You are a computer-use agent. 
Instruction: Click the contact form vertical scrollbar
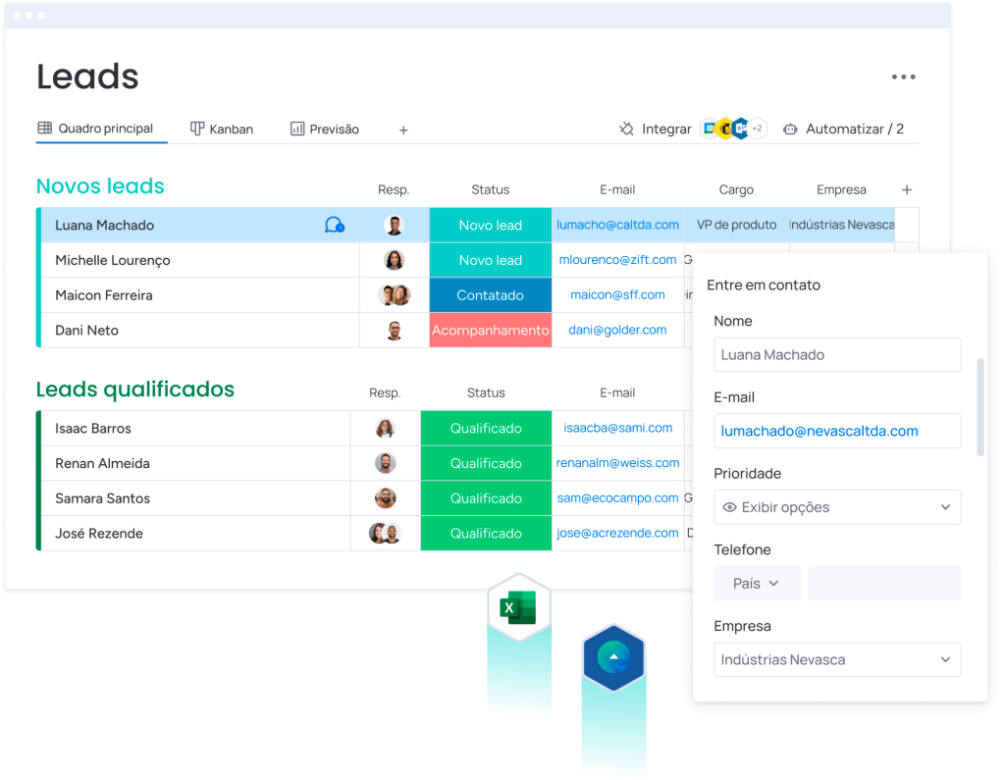tap(979, 406)
